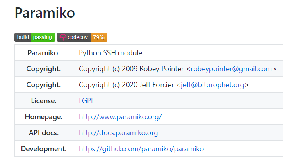The height and width of the screenshot is (166, 296).
Task: Click the 'codecov' text on the badge
Action: 78,37
